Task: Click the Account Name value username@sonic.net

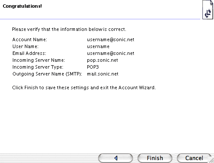Action: pyautogui.click(x=110, y=39)
